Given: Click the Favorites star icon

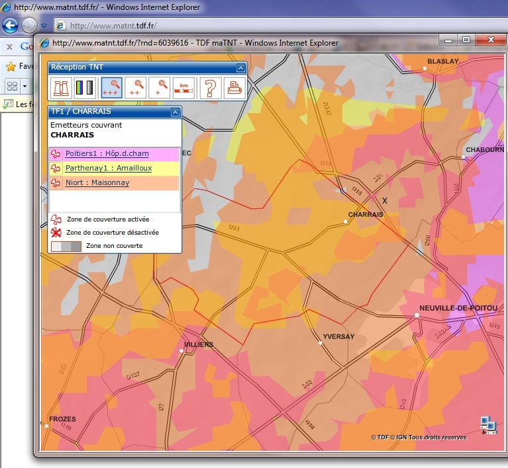Looking at the screenshot, I should click(11, 66).
